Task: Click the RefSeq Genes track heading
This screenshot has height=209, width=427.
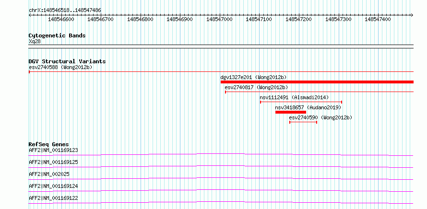Action: click(x=49, y=144)
